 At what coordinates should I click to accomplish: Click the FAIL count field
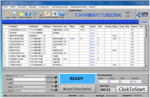pos(126,81)
